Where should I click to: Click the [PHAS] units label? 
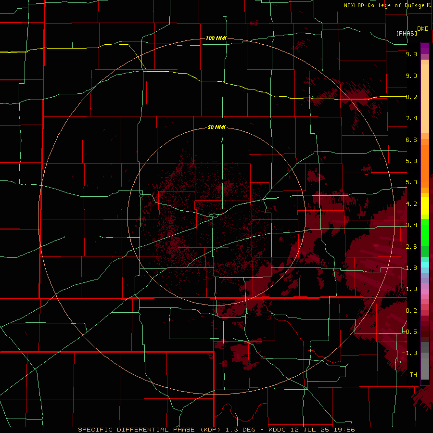[407, 33]
